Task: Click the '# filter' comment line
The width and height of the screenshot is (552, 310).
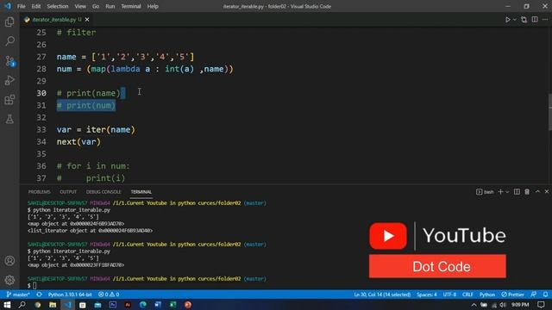Action: (x=76, y=33)
